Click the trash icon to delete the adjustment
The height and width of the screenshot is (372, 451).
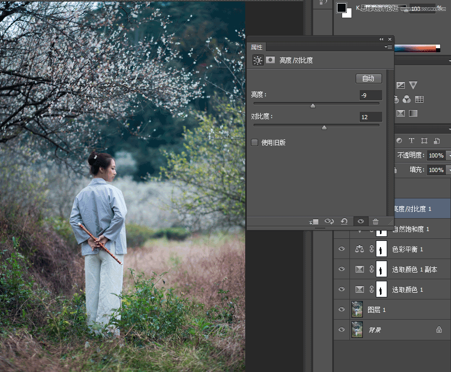pyautogui.click(x=376, y=221)
